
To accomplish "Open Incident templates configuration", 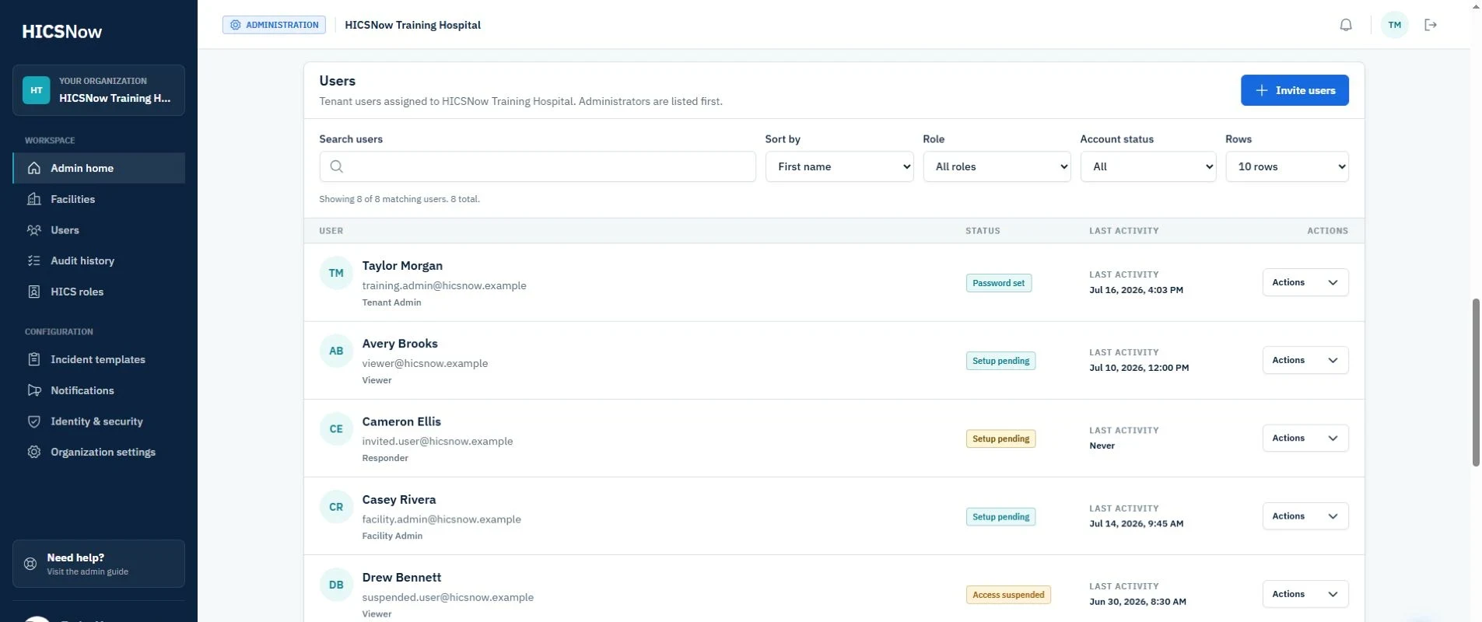I will (99, 359).
